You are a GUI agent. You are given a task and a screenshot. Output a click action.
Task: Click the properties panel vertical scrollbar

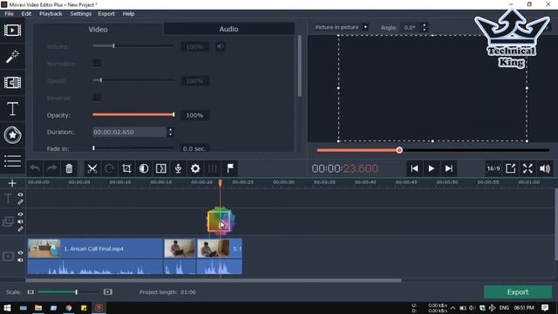pyautogui.click(x=299, y=66)
